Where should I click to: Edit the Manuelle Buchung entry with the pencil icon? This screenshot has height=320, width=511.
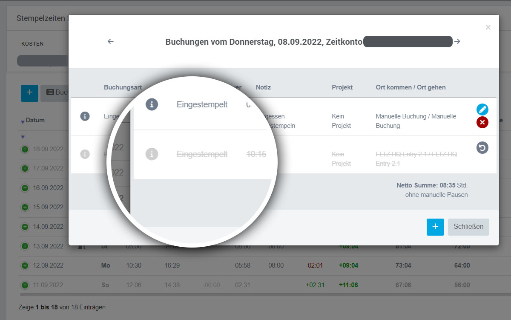tap(482, 110)
